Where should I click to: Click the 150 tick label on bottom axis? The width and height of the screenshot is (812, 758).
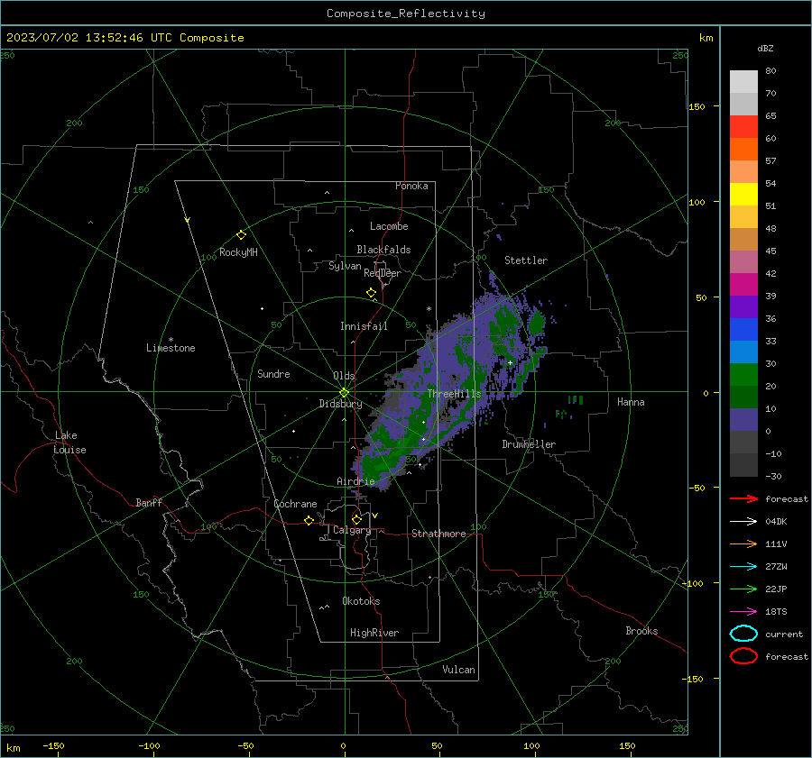click(x=627, y=745)
